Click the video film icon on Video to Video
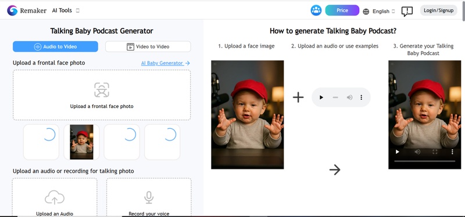The height and width of the screenshot is (217, 465). (x=130, y=46)
